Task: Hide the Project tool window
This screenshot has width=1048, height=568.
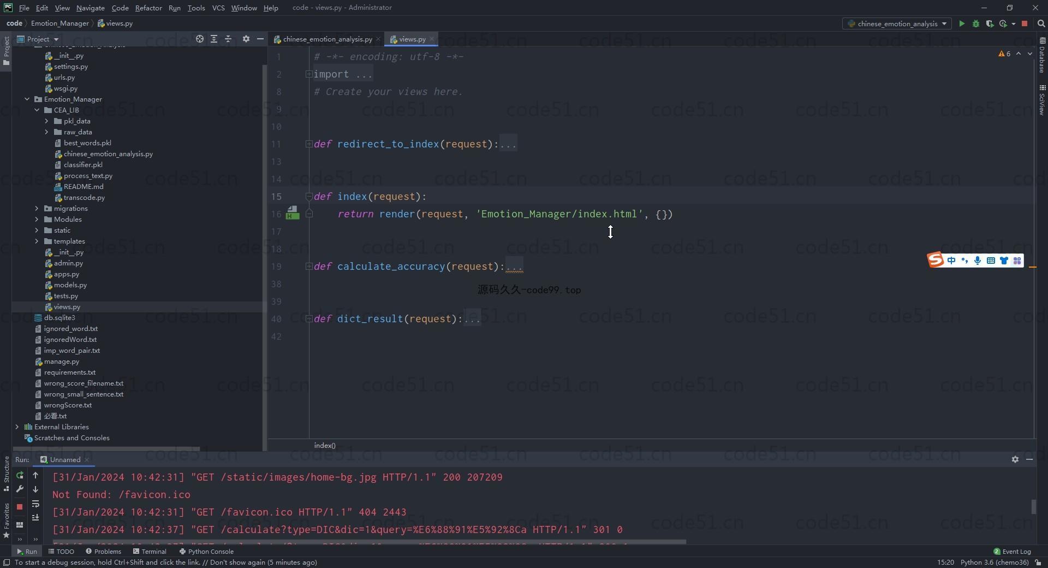Action: pyautogui.click(x=260, y=39)
